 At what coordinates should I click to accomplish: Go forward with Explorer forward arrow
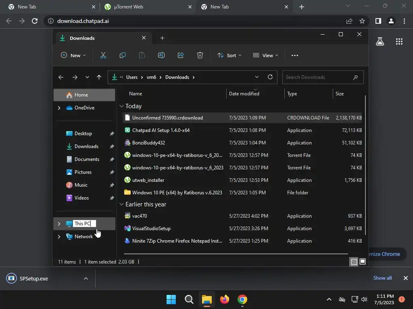[x=75, y=77]
